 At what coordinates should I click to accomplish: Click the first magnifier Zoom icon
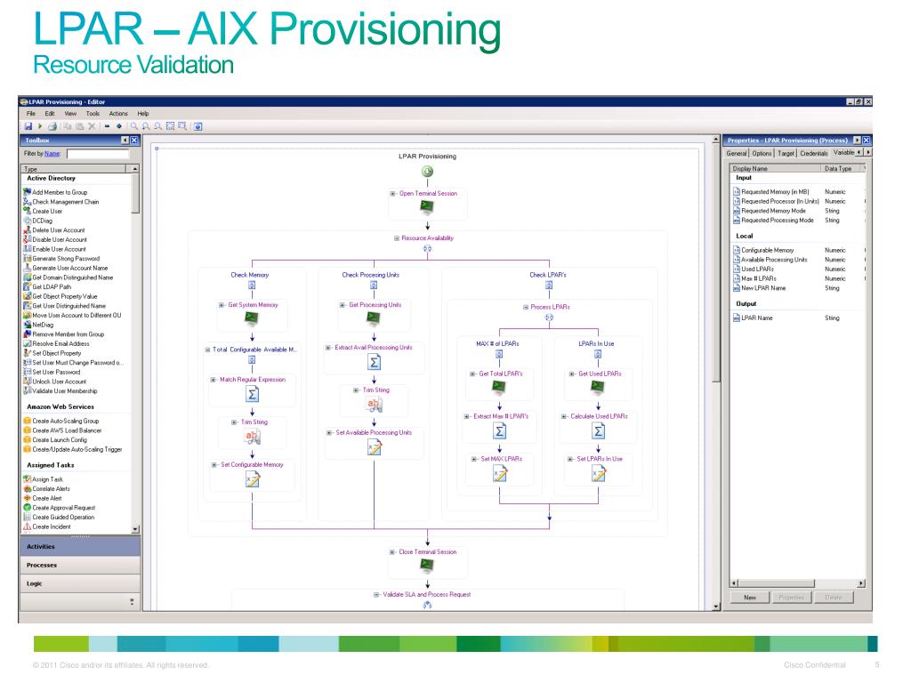(134, 126)
